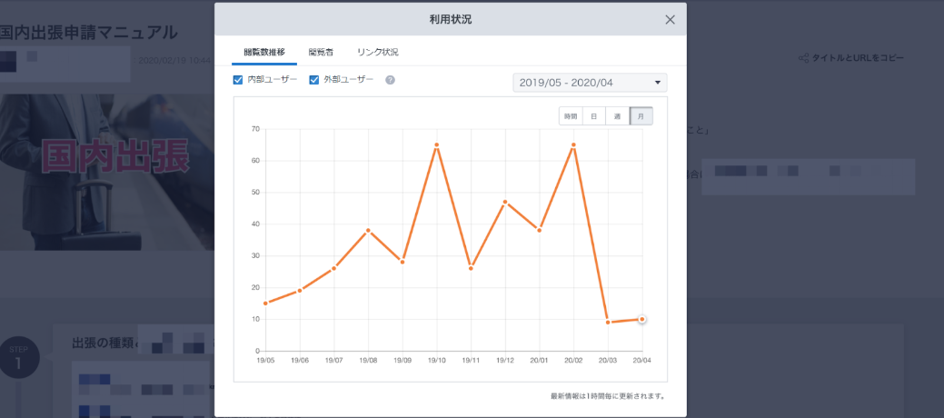Click the 19/12 data point on chart
The height and width of the screenshot is (418, 944).
tap(505, 202)
